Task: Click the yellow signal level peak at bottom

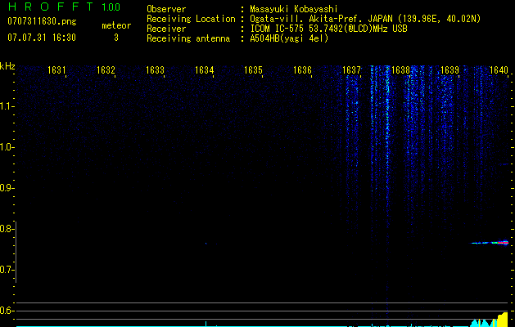Action: pos(503,320)
